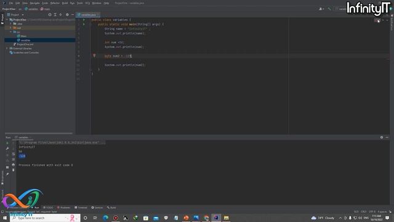This screenshot has width=394, height=222.
Task: Select ProjectOne.iml file in tree
Action: pyautogui.click(x=23, y=44)
